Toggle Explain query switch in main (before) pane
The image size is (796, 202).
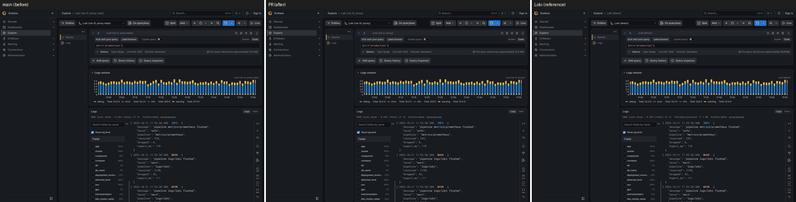159,39
